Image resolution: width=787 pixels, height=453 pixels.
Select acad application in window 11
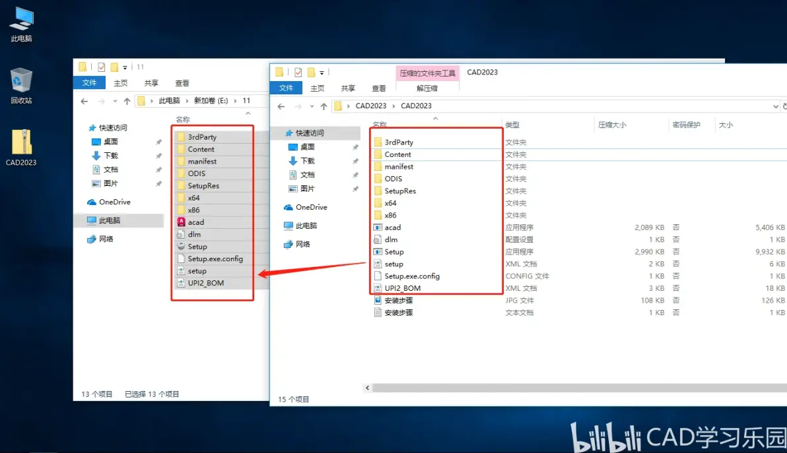(x=195, y=222)
